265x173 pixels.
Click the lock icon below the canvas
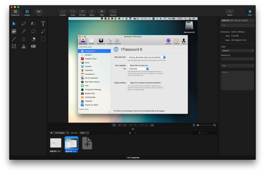[x=152, y=125]
